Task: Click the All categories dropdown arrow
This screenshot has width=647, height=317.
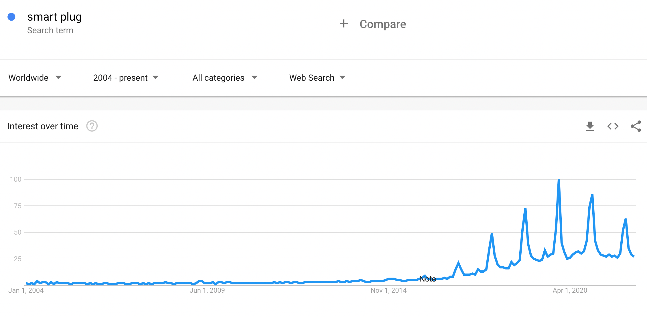Action: pyautogui.click(x=255, y=78)
